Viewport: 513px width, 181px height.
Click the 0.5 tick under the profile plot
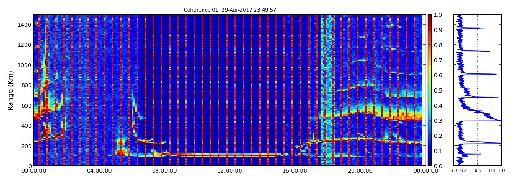478,171
